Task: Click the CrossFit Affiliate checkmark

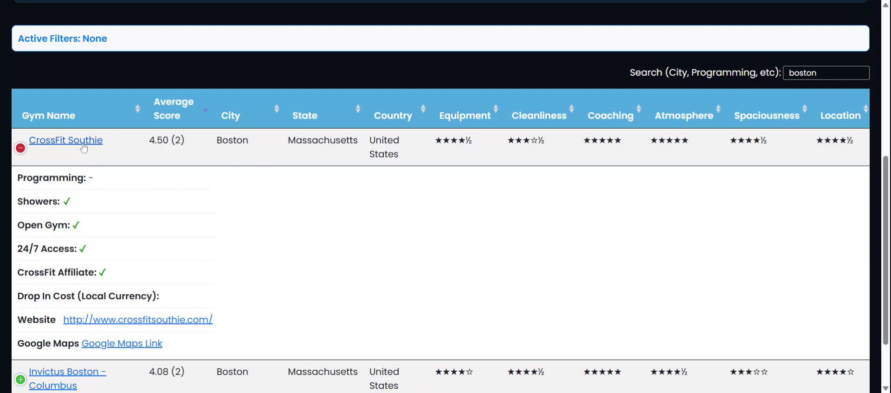Action: (x=103, y=273)
